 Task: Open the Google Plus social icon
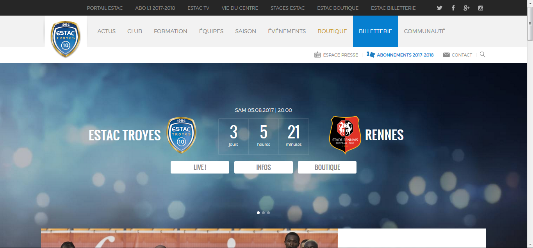[466, 8]
